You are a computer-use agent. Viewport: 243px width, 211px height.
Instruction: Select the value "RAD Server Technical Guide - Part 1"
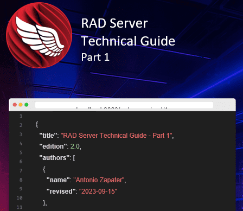point(116,136)
